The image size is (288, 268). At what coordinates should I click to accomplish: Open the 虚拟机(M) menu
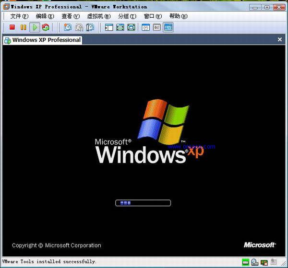99,16
